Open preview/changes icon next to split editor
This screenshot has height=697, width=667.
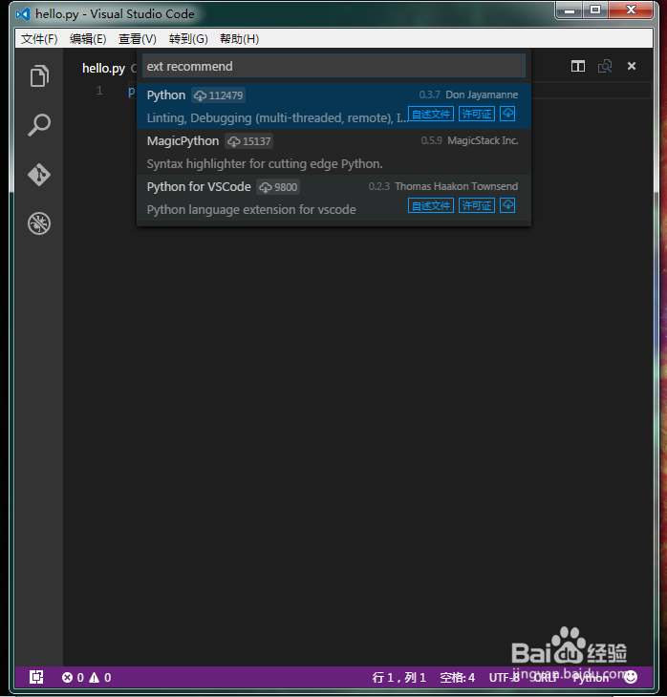(x=605, y=66)
